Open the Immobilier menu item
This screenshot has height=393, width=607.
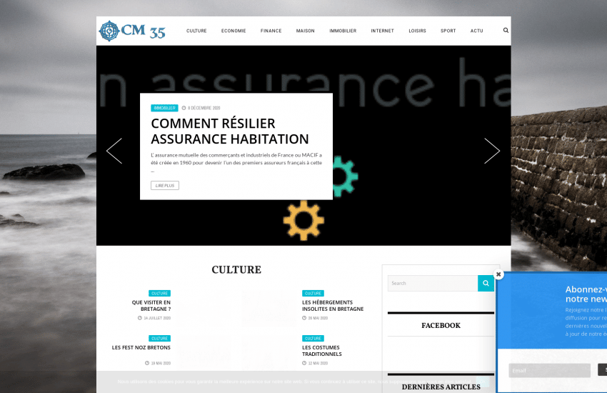pyautogui.click(x=343, y=31)
